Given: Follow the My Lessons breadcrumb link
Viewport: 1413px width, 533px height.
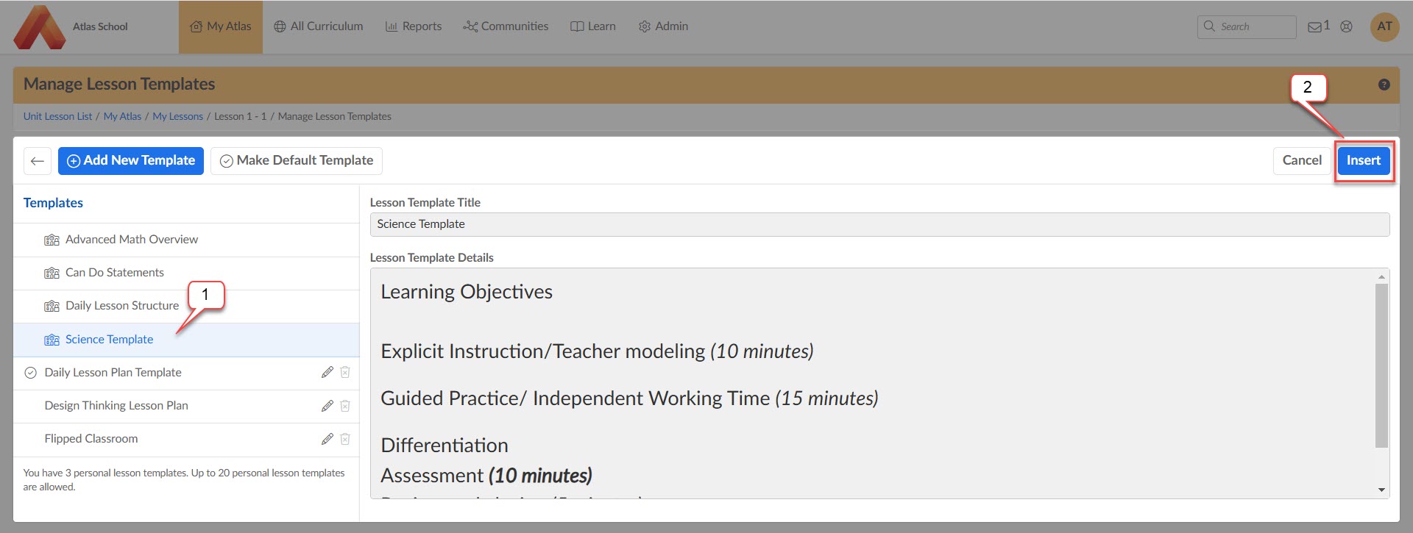Looking at the screenshot, I should pos(177,116).
